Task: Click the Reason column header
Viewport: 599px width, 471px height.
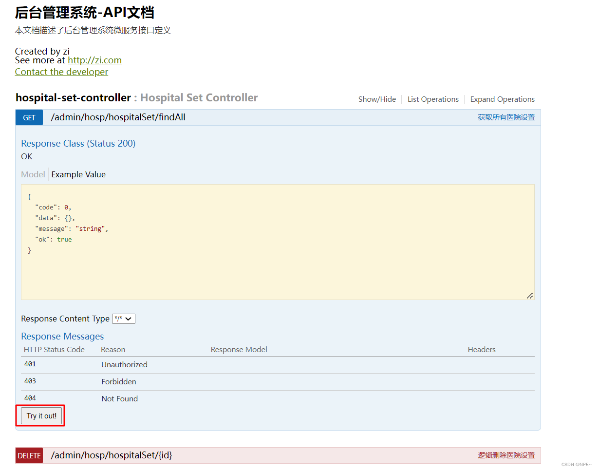Action: tap(113, 350)
